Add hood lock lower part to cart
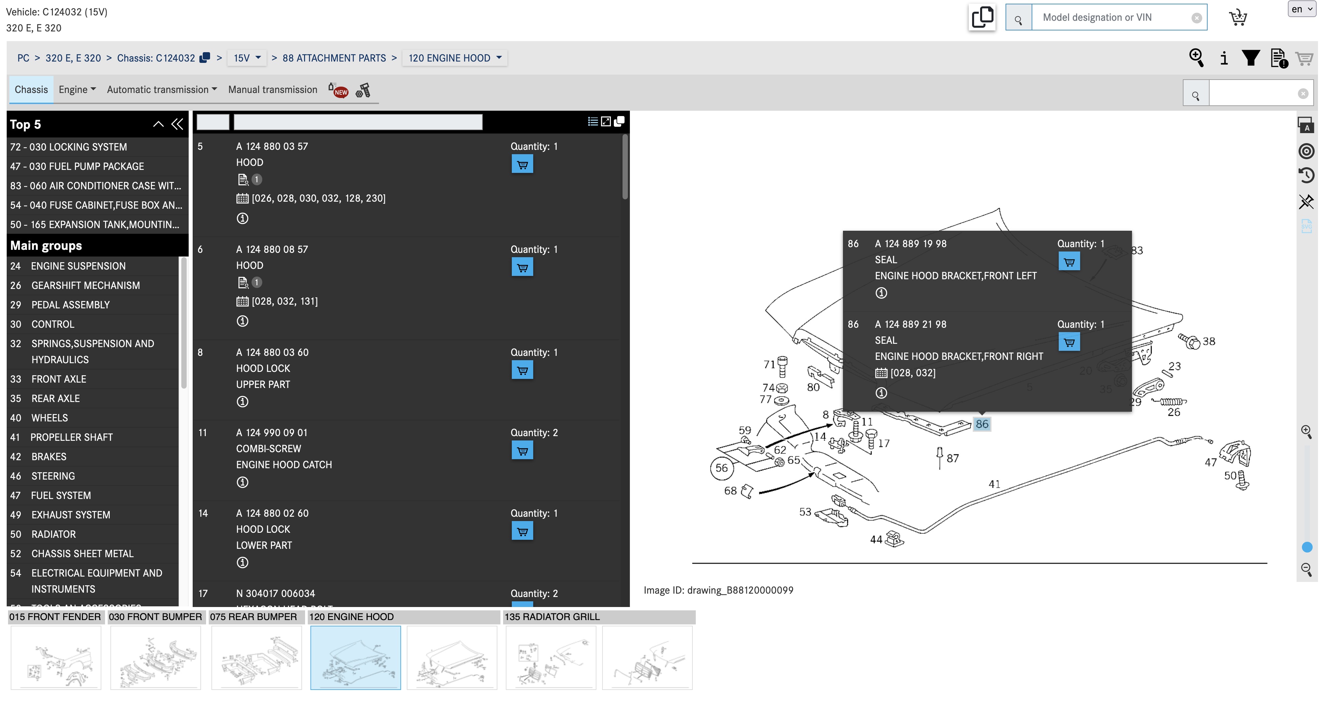Image resolution: width=1324 pixels, height=705 pixels. click(522, 531)
